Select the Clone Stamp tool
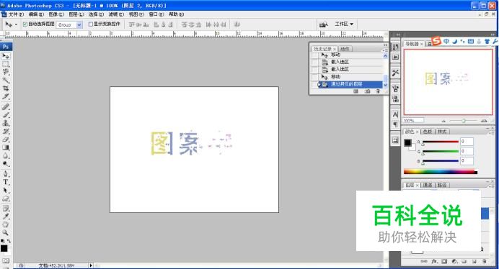This screenshot has width=499, height=269. click(6, 123)
